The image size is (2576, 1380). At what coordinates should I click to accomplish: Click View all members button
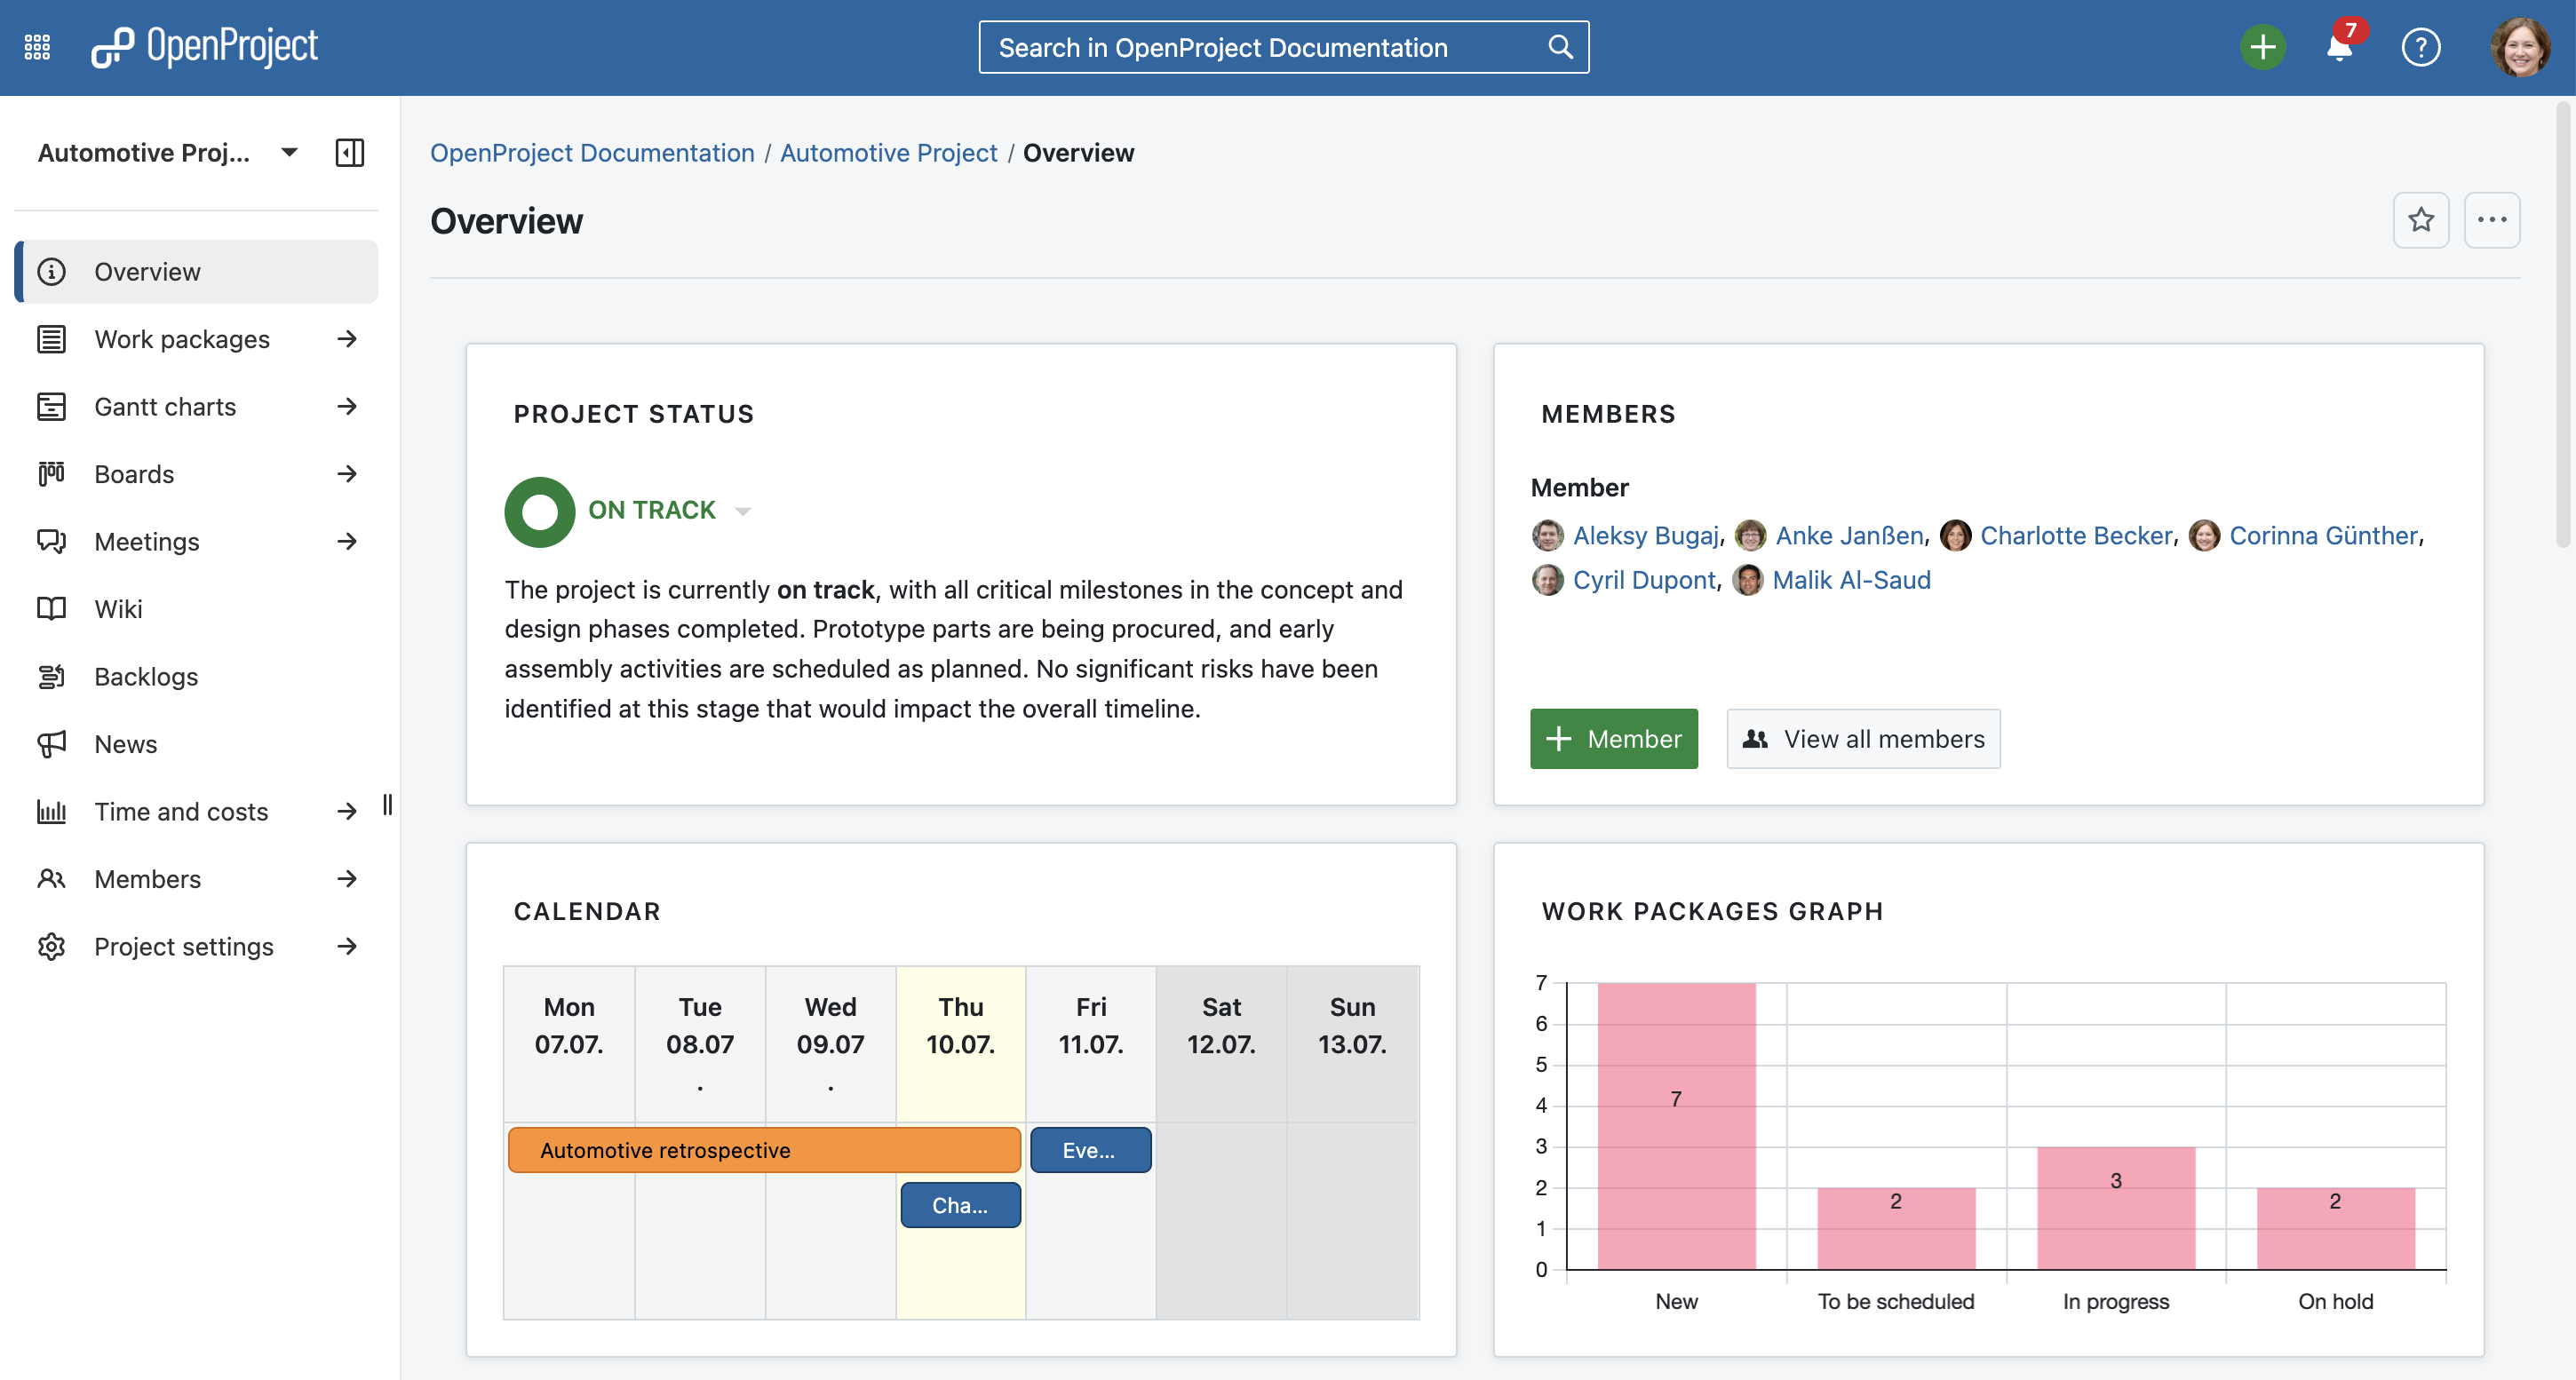[x=1863, y=739]
